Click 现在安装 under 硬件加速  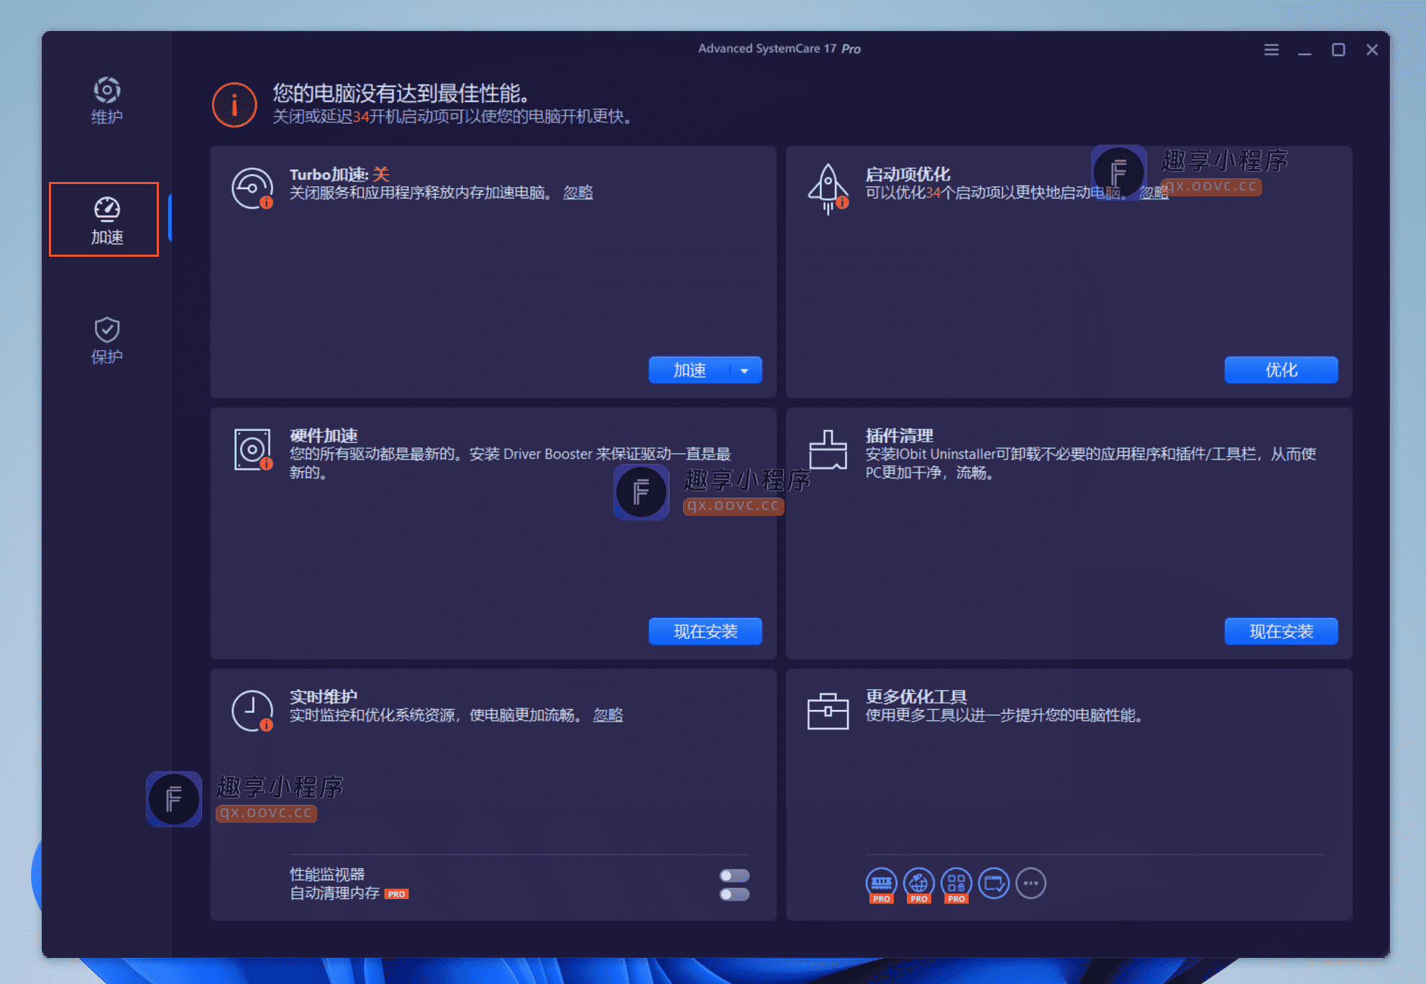point(705,632)
